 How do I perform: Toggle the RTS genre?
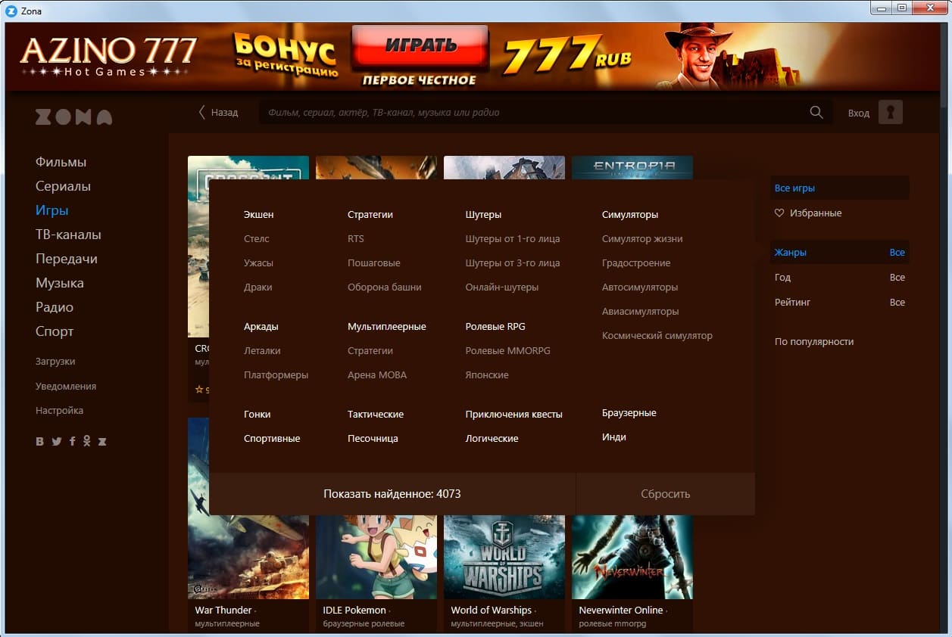(x=356, y=239)
